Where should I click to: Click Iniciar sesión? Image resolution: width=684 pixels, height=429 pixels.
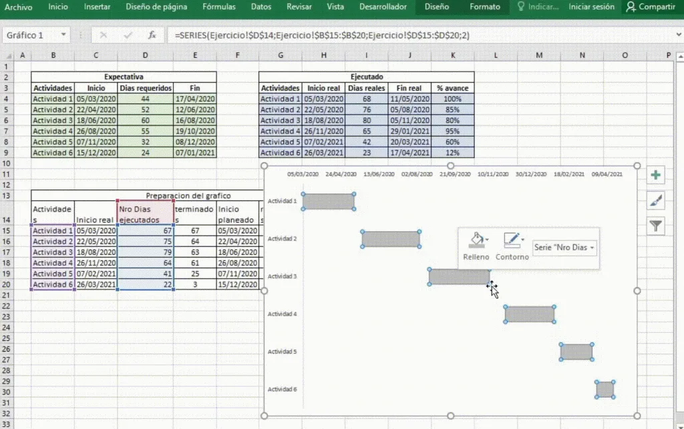point(592,7)
